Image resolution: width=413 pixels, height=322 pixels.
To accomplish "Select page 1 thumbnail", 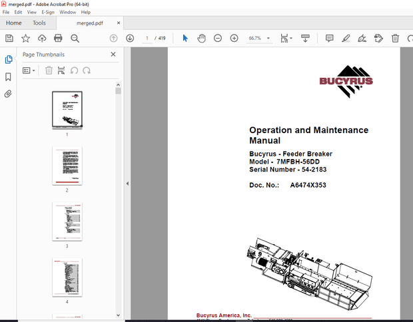I will click(67, 110).
